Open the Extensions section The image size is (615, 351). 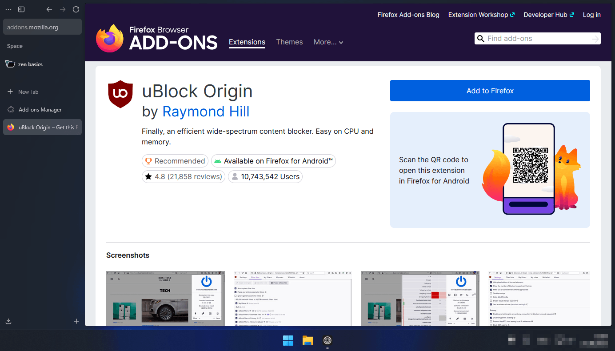point(247,42)
